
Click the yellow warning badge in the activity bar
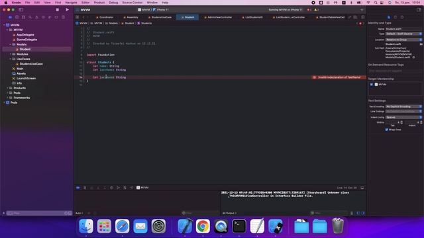point(316,10)
